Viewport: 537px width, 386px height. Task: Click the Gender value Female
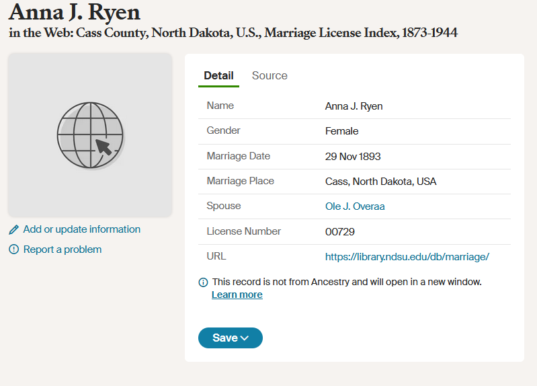coord(342,131)
